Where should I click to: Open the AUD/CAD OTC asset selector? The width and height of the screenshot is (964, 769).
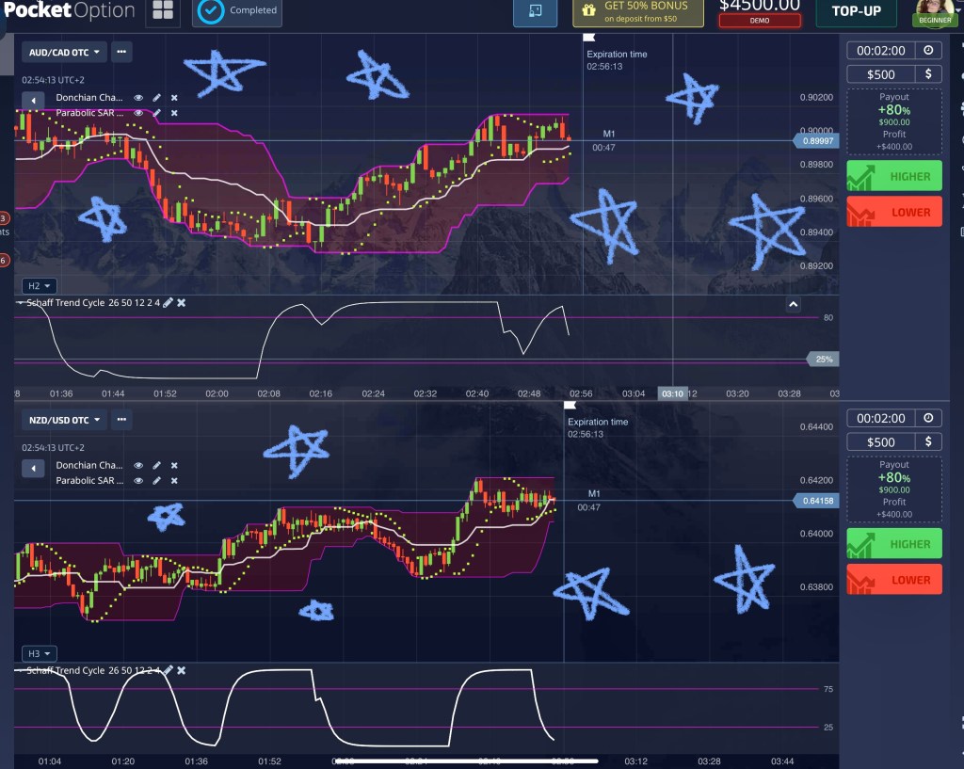[64, 52]
